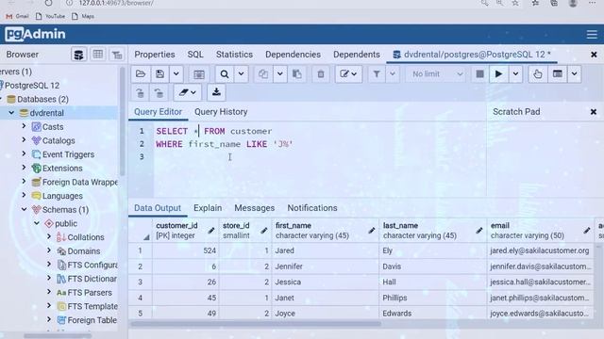Image resolution: width=604 pixels, height=339 pixels.
Task: Open the pgAdmin hamburger menu
Action: pos(592,34)
